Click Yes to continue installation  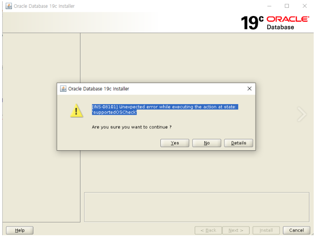[x=175, y=143]
